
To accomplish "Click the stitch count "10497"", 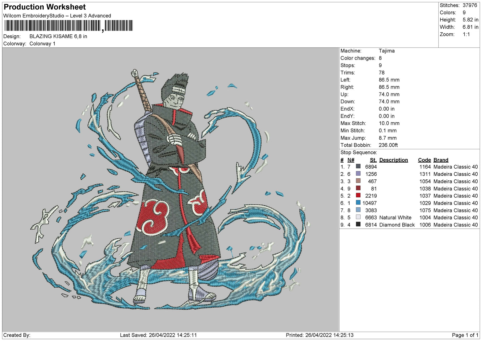I will tap(370, 203).
